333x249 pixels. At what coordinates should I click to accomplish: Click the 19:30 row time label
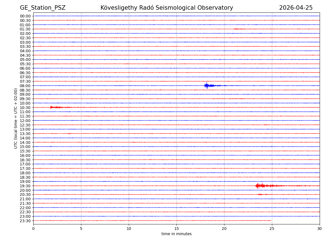(x=25, y=186)
